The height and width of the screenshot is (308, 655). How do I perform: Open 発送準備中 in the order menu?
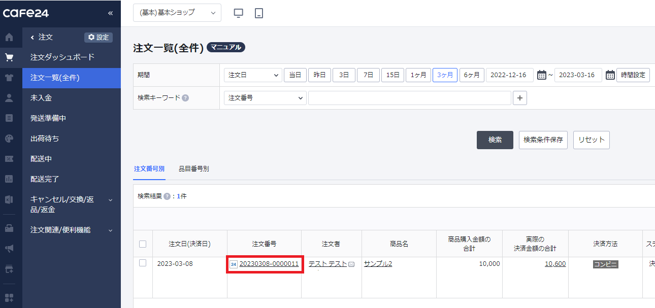click(x=48, y=118)
